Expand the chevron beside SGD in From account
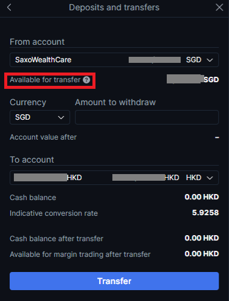This screenshot has width=229, height=301. point(210,60)
